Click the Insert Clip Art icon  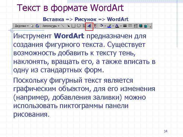click(95, 26)
